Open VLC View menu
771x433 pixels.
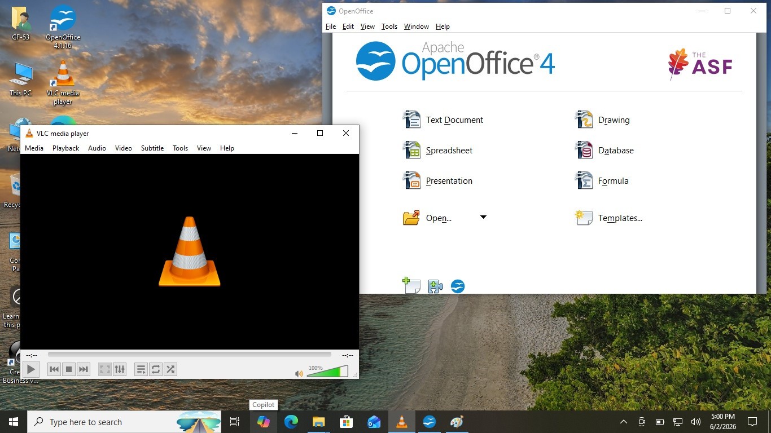pyautogui.click(x=204, y=148)
